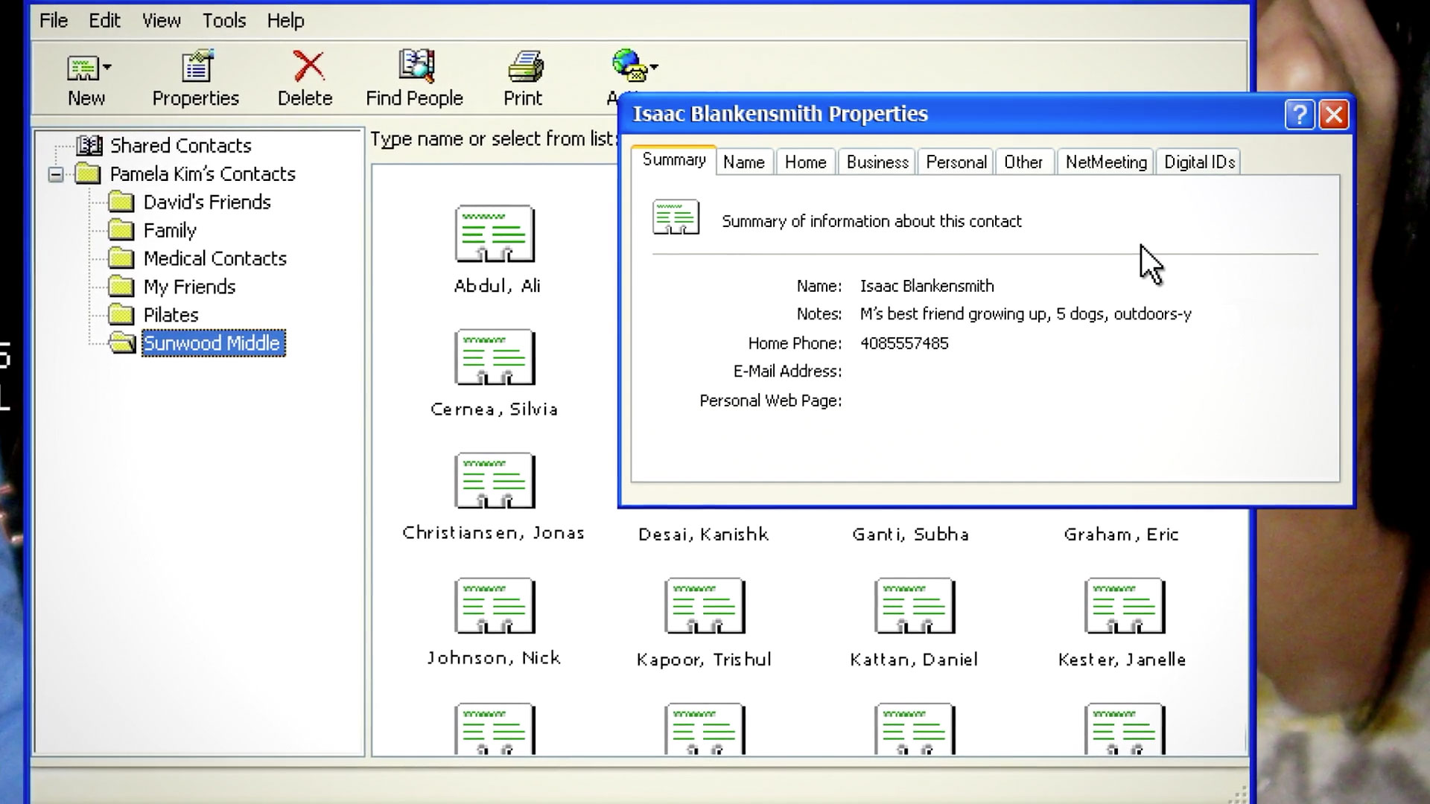Click the open Sunwood Middle folder icon
Viewport: 1430px width, 804px height.
(122, 342)
